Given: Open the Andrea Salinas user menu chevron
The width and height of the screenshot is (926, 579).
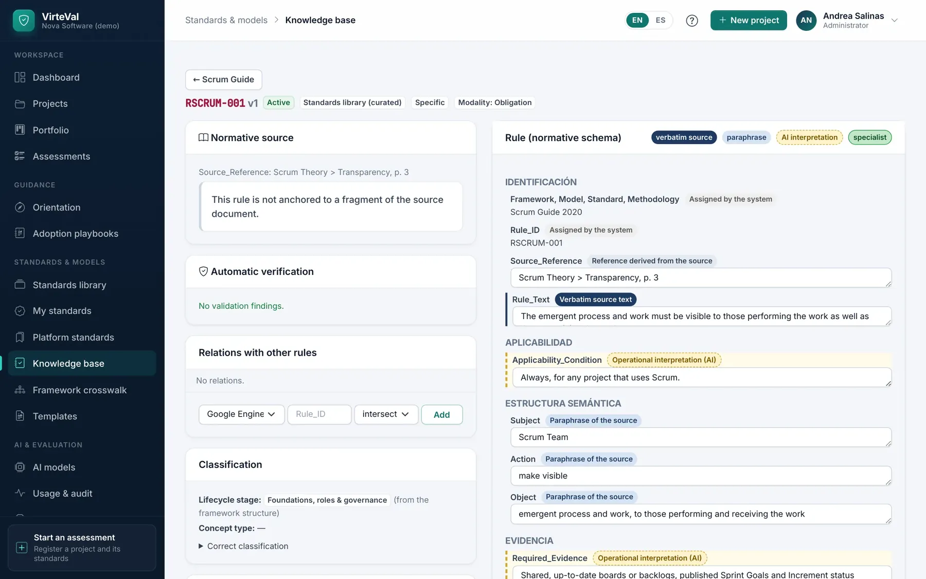Looking at the screenshot, I should click(x=895, y=21).
